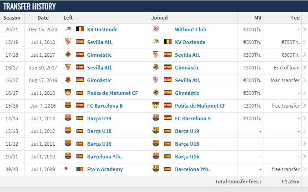Click the KV Oostende crest in the 20/21 row
The width and height of the screenshot is (308, 192).
click(68, 29)
